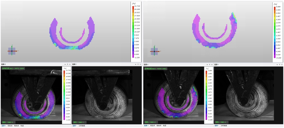Pin the rightmost 图像 1 camera panel
The width and height of the screenshot is (284, 128).
pos(280,65)
